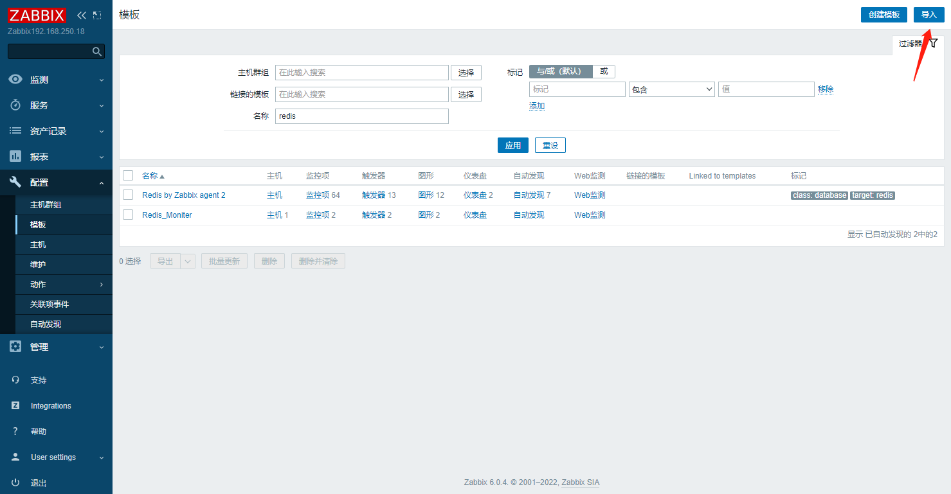Click the 资产记录 list icon
This screenshot has height=494, width=951.
15,131
